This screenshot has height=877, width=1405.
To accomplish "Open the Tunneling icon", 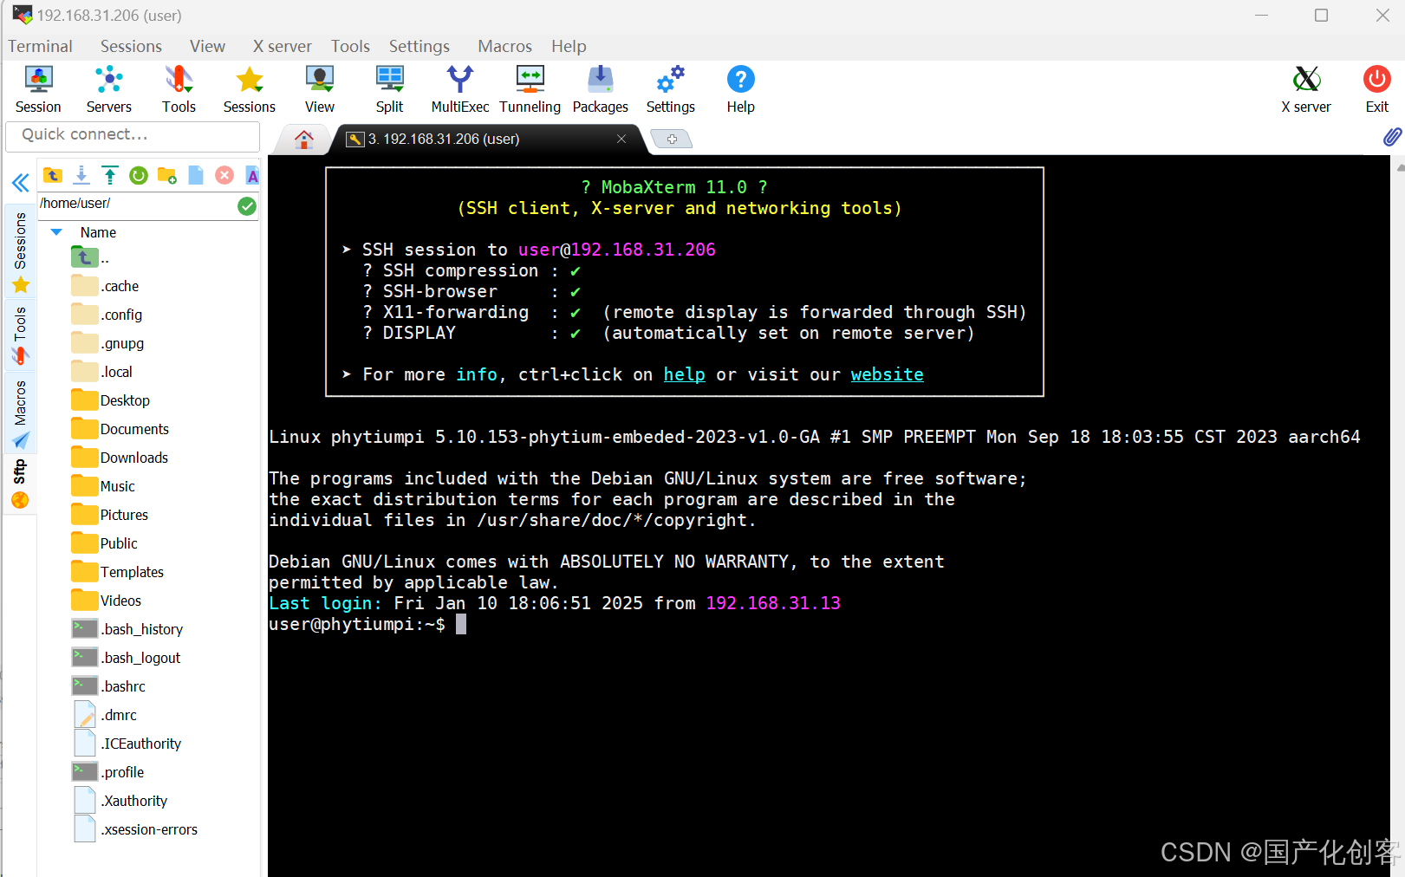I will [530, 89].
